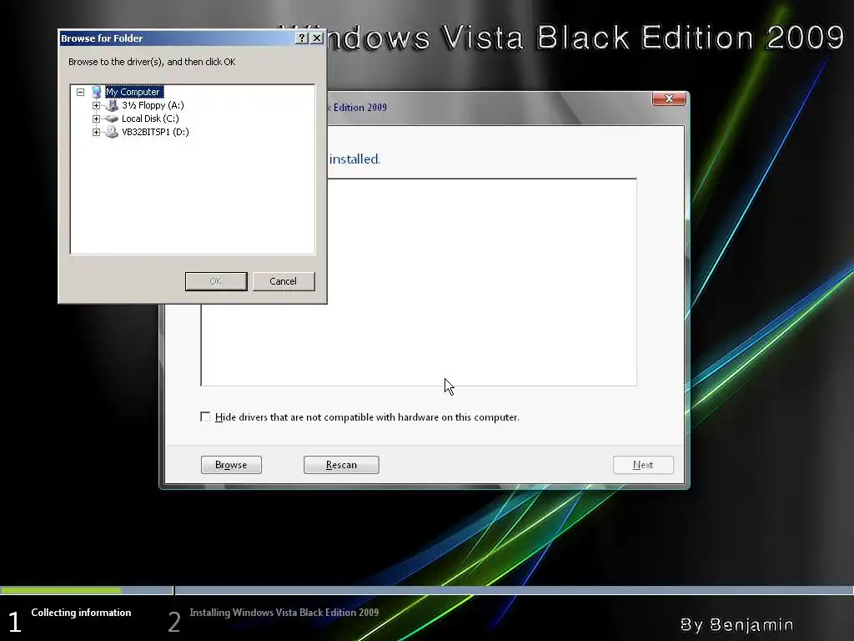This screenshot has width=854, height=641.
Task: Click the Local Disk (C:) drive icon
Action: tap(112, 119)
